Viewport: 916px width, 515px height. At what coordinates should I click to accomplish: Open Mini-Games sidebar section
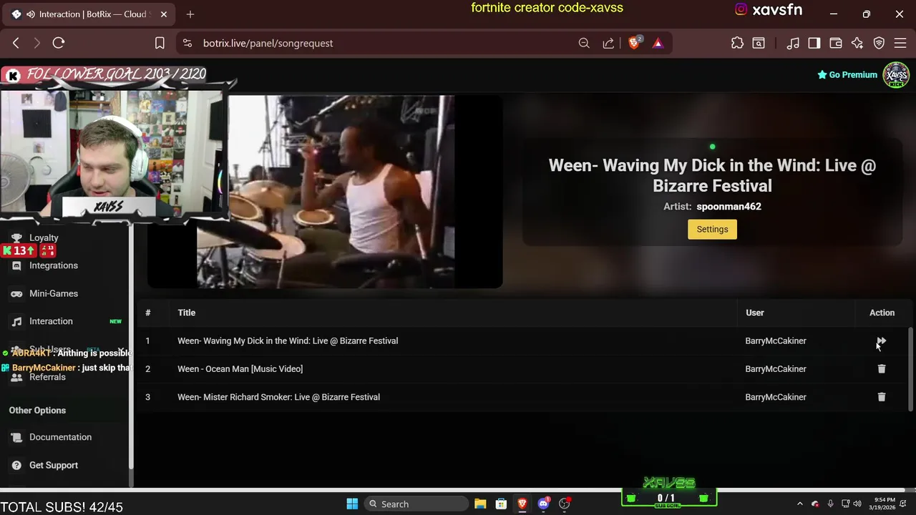pyautogui.click(x=54, y=293)
